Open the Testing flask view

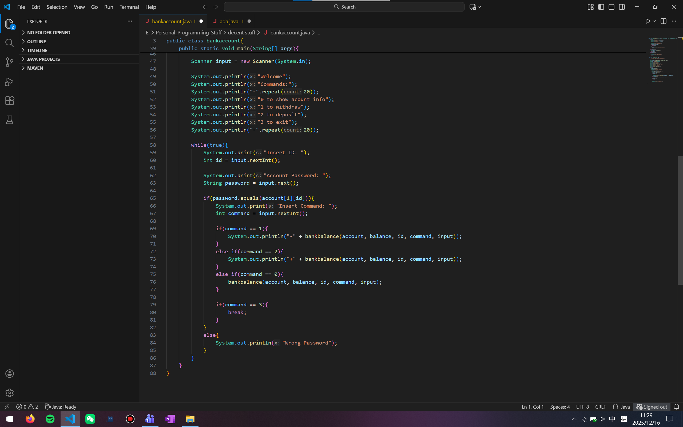9,120
